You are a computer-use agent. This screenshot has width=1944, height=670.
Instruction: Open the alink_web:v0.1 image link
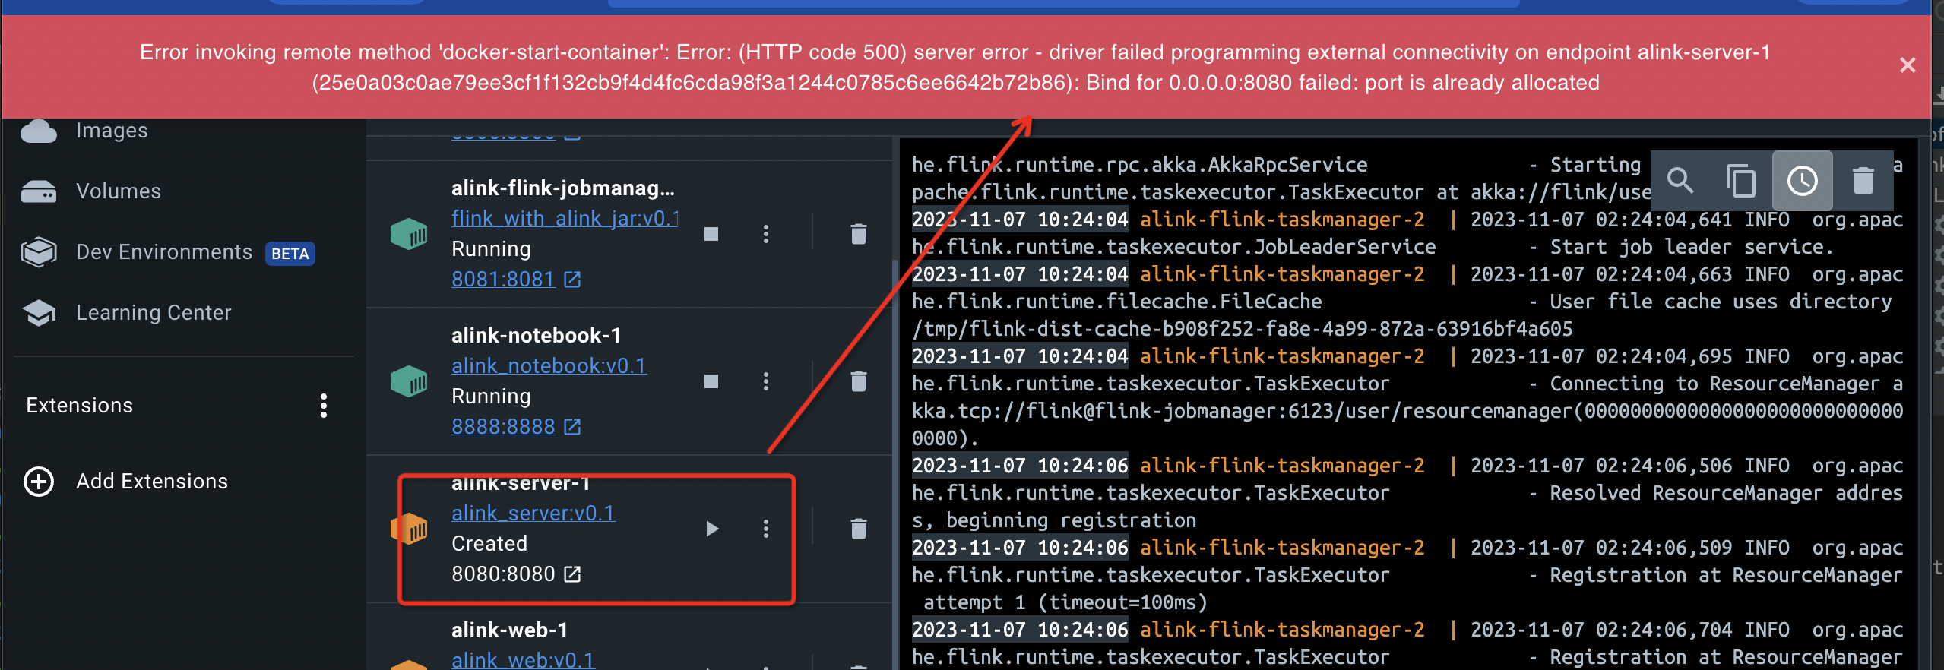point(523,659)
